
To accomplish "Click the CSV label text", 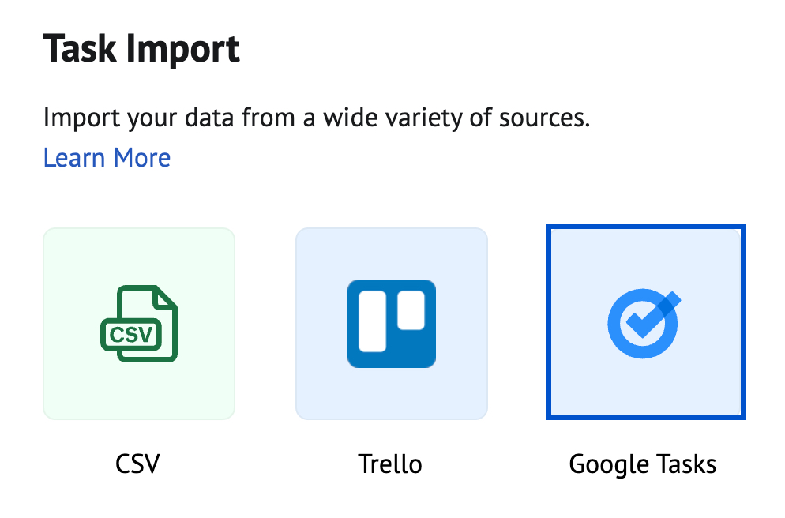I will pyautogui.click(x=139, y=464).
